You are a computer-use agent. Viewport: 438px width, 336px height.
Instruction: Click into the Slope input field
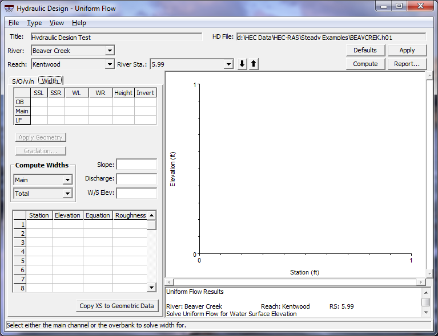coord(136,165)
